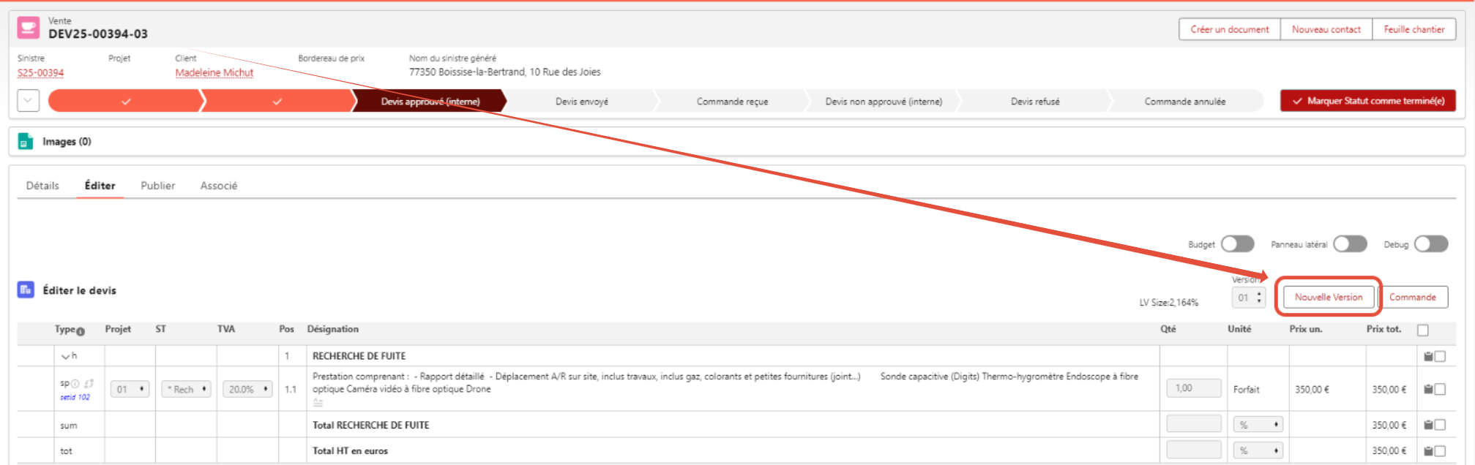1475x465 pixels.
Task: Click the refresh icon in sp row
Action: [x=89, y=384]
